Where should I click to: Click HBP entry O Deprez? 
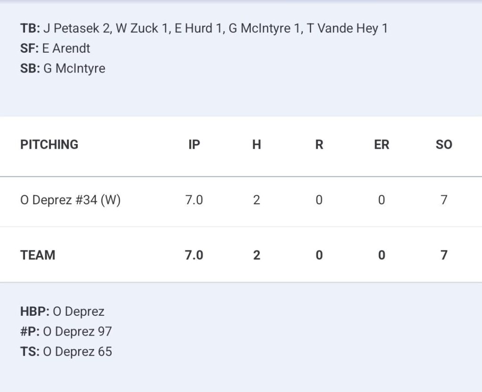pos(79,312)
